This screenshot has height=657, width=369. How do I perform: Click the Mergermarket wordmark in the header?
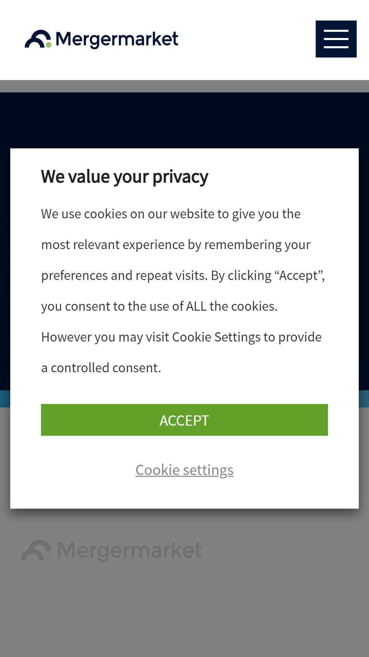pos(117,40)
